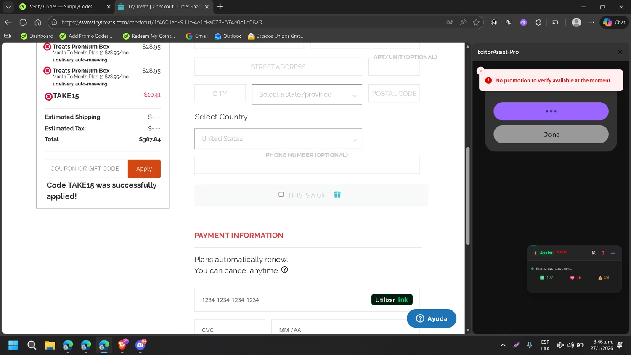Image resolution: width=631 pixels, height=355 pixels.
Task: Toggle the favorites bar icon at left
Action: [7, 36]
